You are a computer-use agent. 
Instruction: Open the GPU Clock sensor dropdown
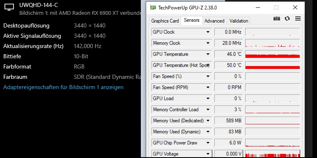click(208, 32)
